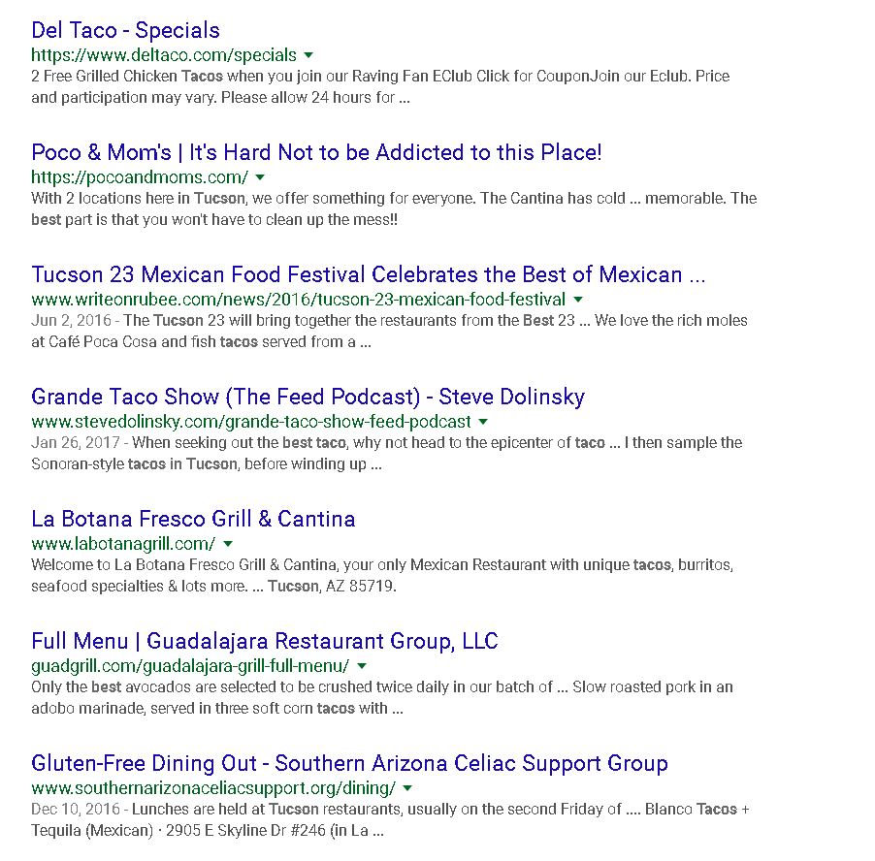
Task: Open Tucson 23 Mexican Food Festival result
Action: click(x=369, y=274)
